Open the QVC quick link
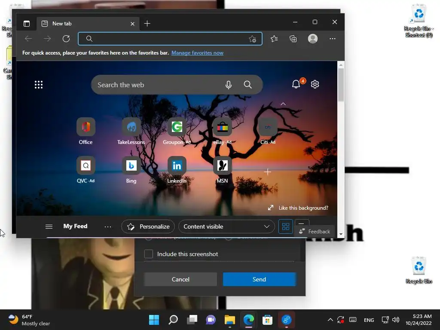 86,170
